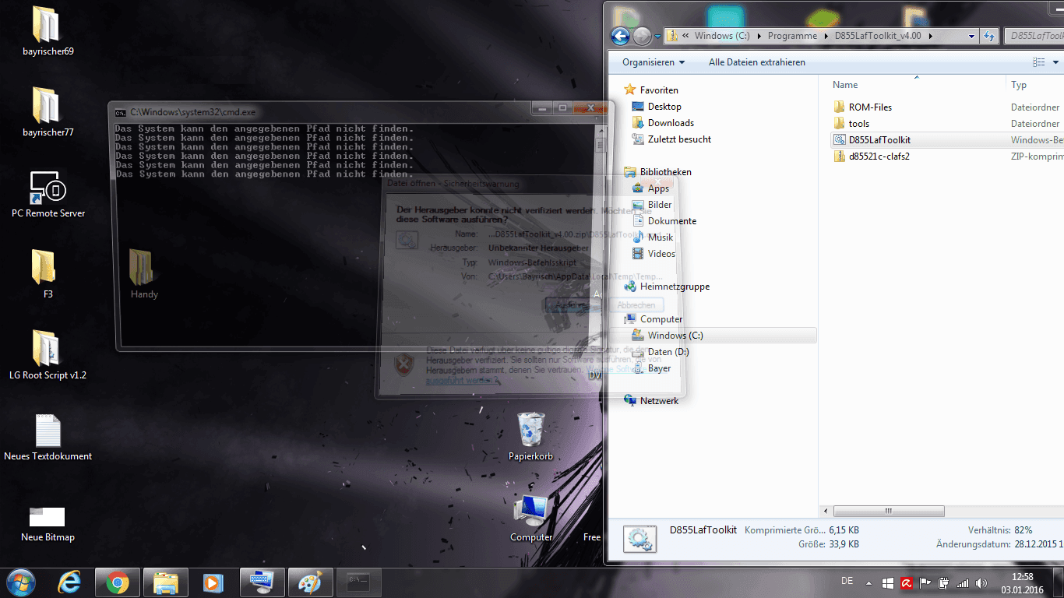Select the tools folder in list
The height and width of the screenshot is (598, 1064).
(858, 124)
